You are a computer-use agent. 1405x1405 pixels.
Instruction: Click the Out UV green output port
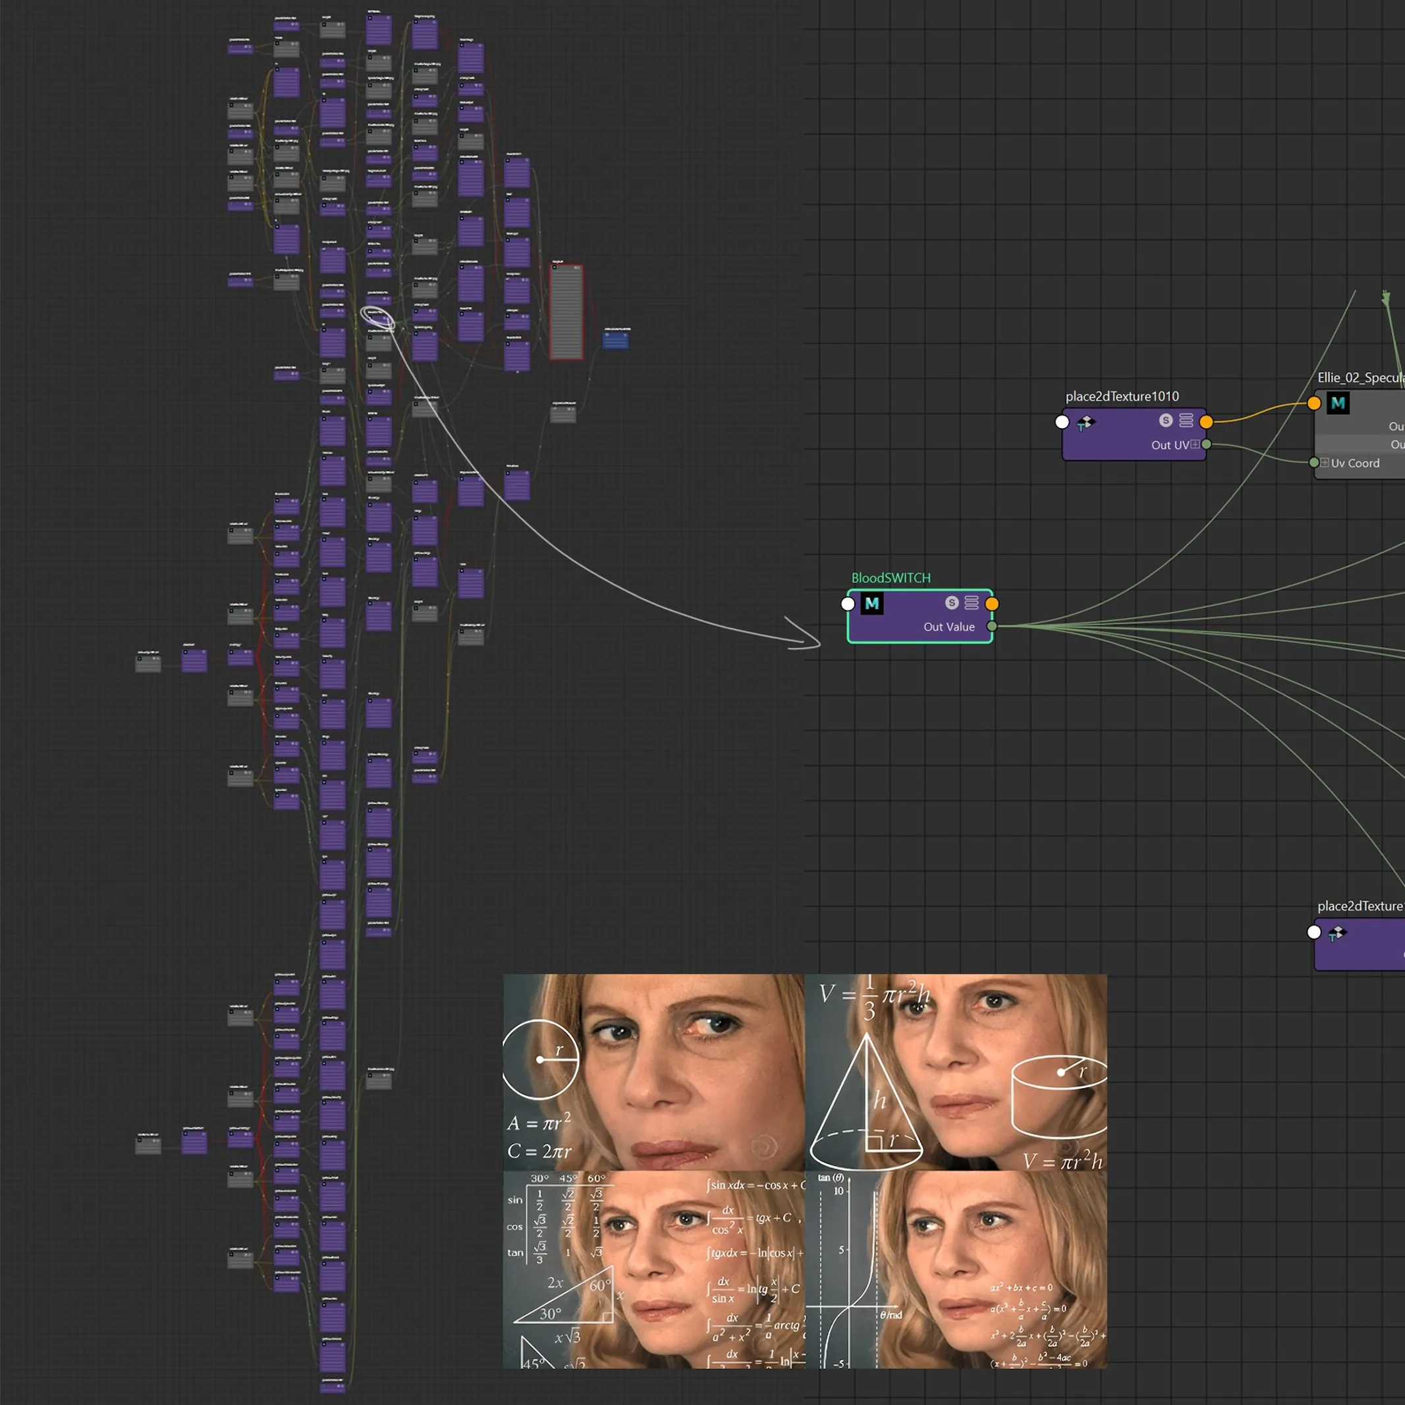1207,445
